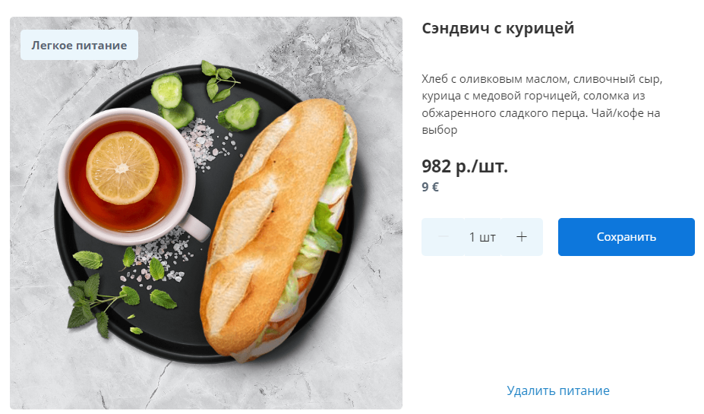Click the lemon slice in the tea
This screenshot has height=414, width=704.
[122, 169]
